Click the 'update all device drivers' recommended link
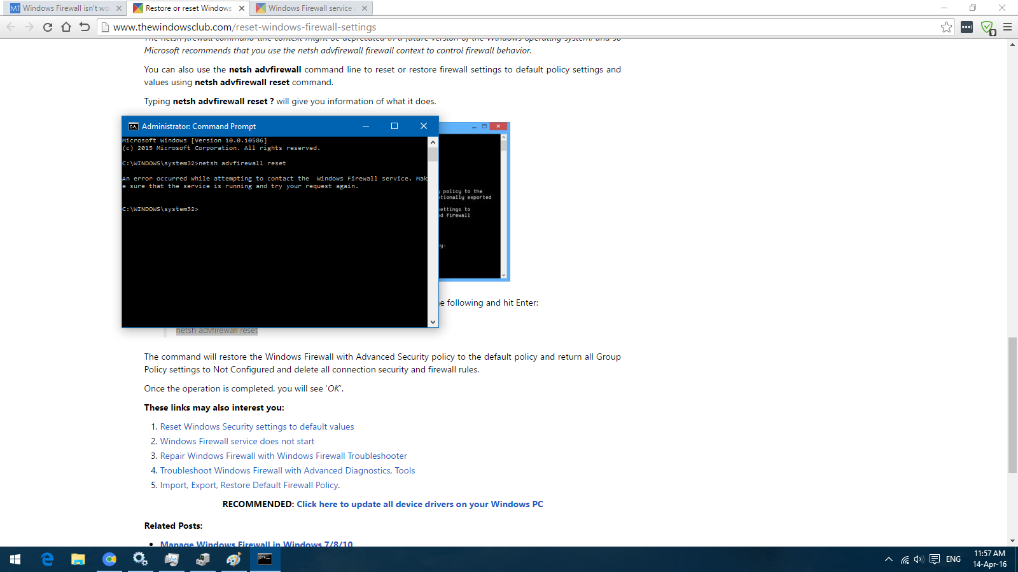Viewport: 1018px width, 572px height. (x=420, y=504)
